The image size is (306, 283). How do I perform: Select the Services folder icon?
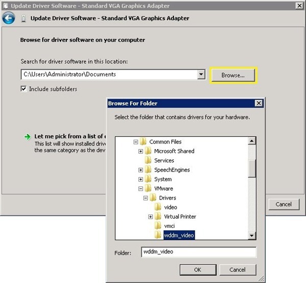coord(148,160)
